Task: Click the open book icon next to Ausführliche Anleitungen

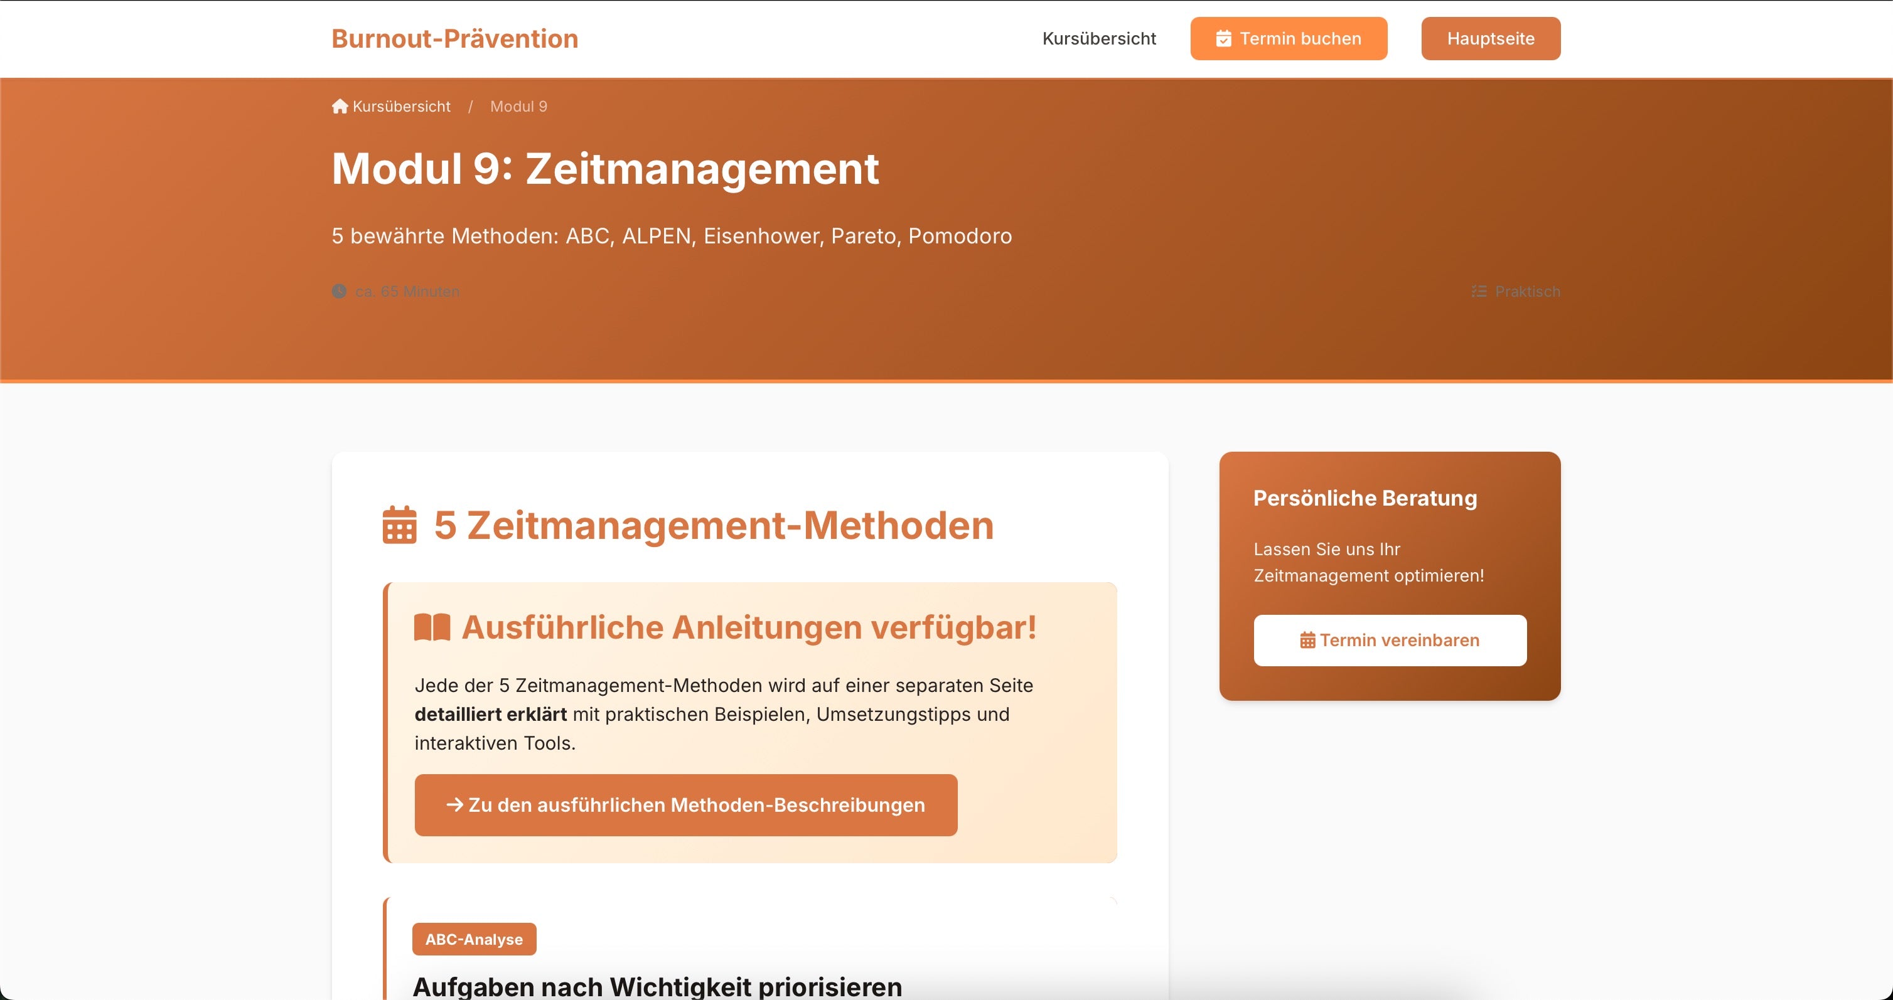Action: click(432, 627)
